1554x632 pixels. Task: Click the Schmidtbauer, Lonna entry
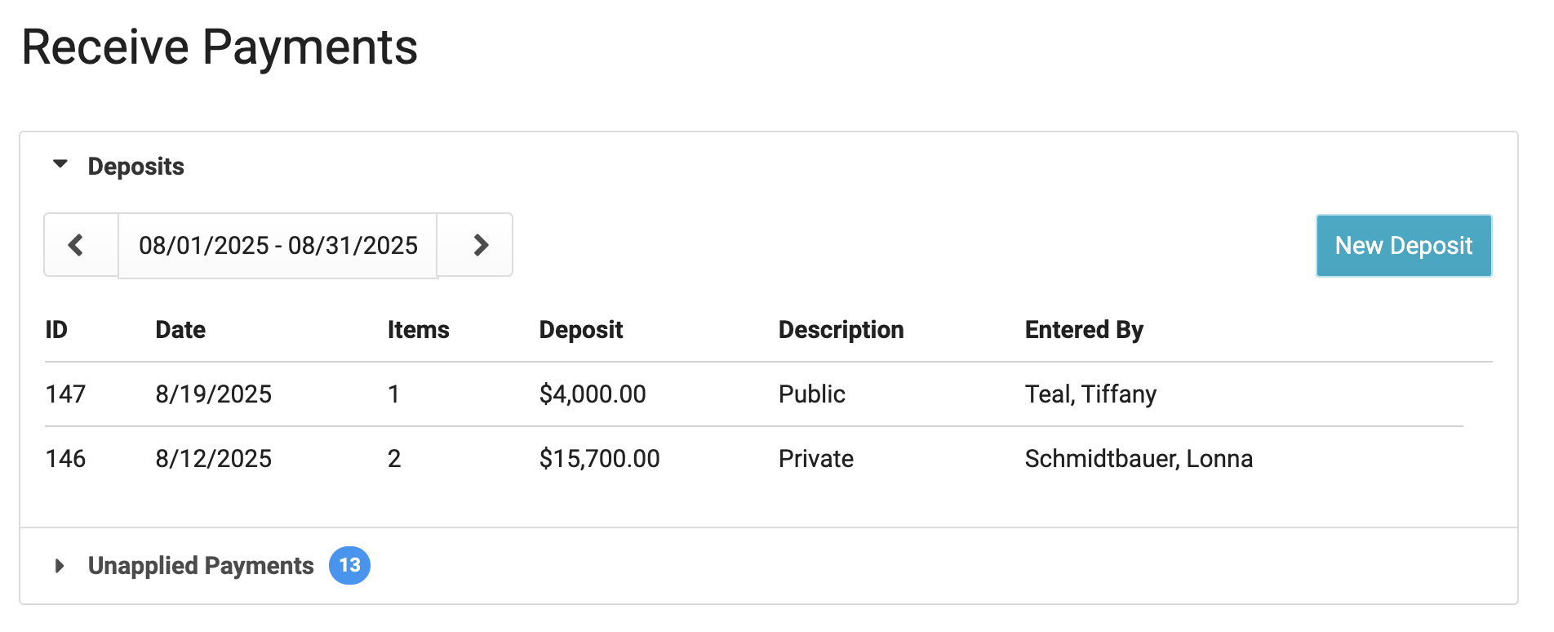tap(1138, 459)
